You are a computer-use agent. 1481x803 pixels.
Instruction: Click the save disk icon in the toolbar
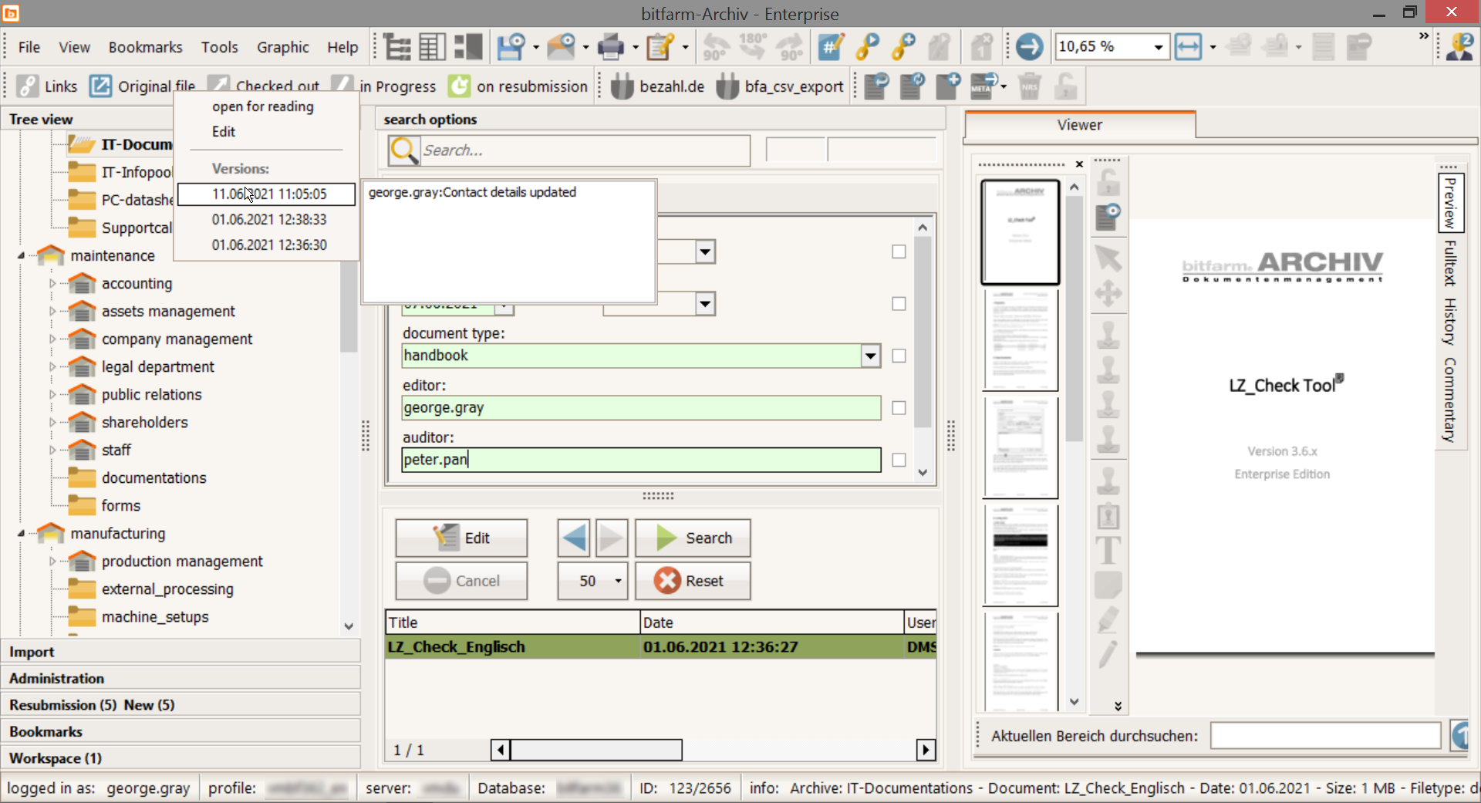[510, 47]
